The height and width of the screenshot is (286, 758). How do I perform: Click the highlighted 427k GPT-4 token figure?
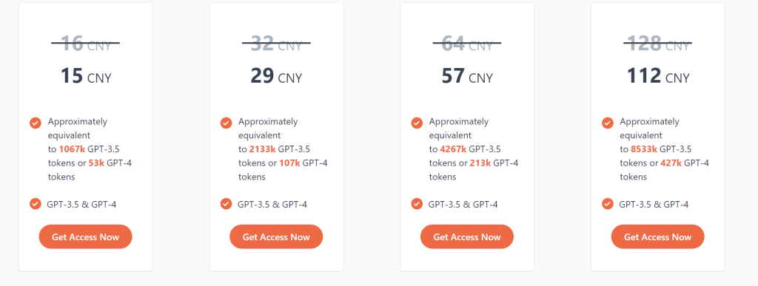tap(671, 163)
